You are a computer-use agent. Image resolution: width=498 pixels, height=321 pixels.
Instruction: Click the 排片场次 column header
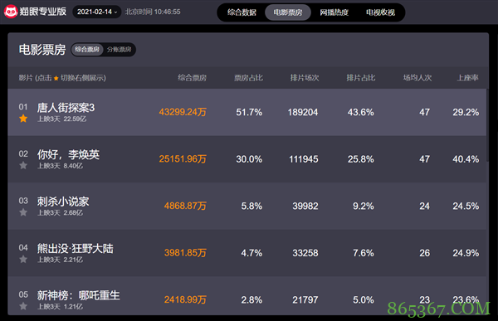(305, 78)
